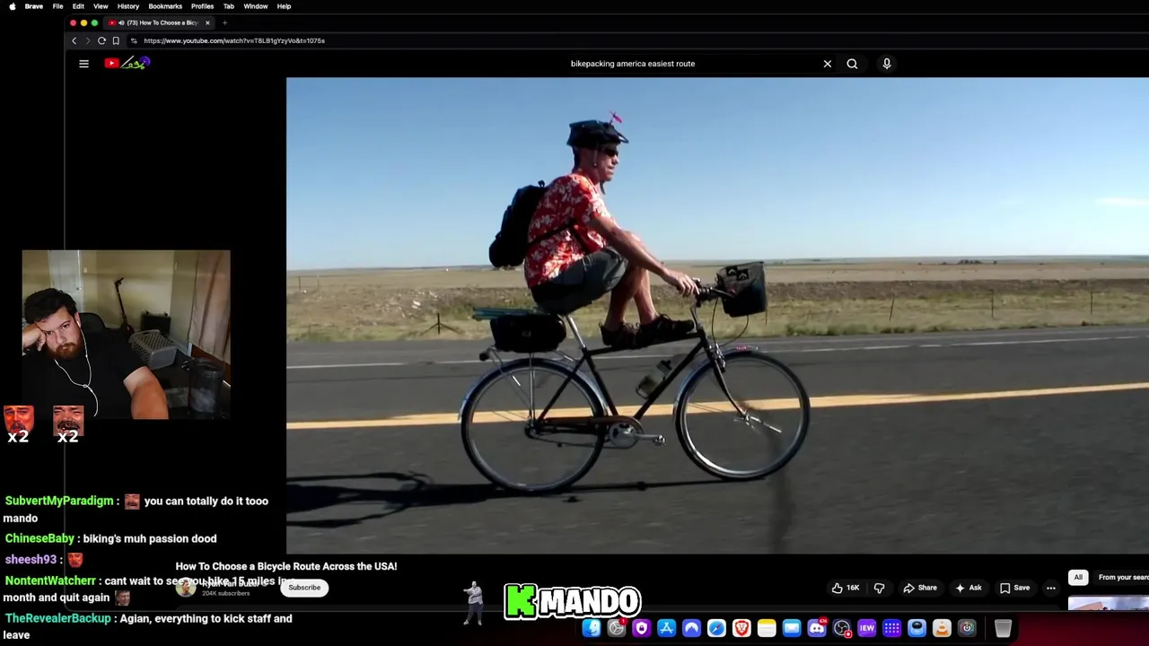Bookmark this page in Brave
This screenshot has width=1149, height=646.
pyautogui.click(x=116, y=40)
